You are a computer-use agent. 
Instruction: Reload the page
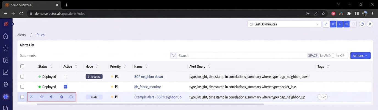point(21,13)
